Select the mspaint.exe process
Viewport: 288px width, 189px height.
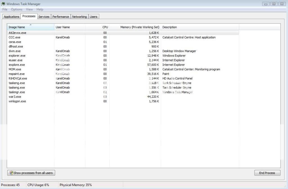[123, 74]
